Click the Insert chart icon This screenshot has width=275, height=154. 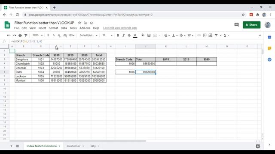(210, 36)
